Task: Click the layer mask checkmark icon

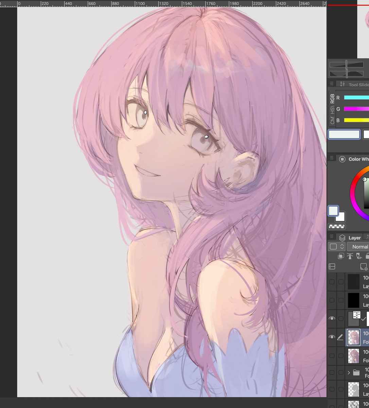Action: (363, 319)
